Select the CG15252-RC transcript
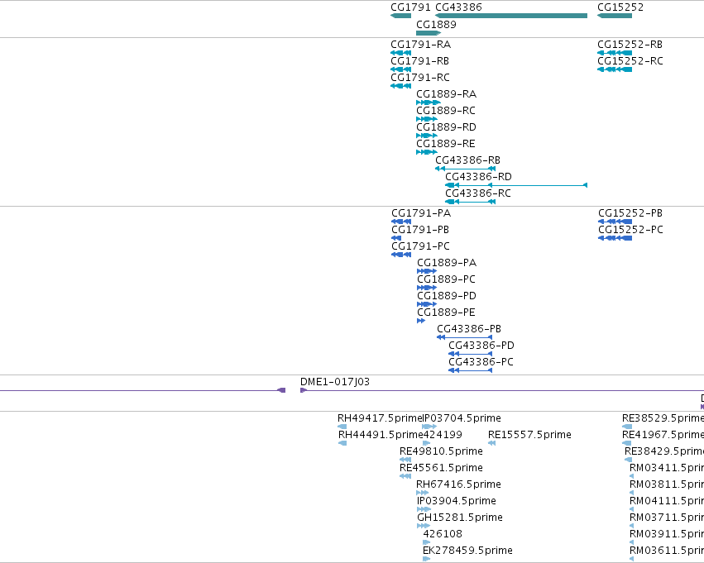The width and height of the screenshot is (704, 563). (615, 69)
